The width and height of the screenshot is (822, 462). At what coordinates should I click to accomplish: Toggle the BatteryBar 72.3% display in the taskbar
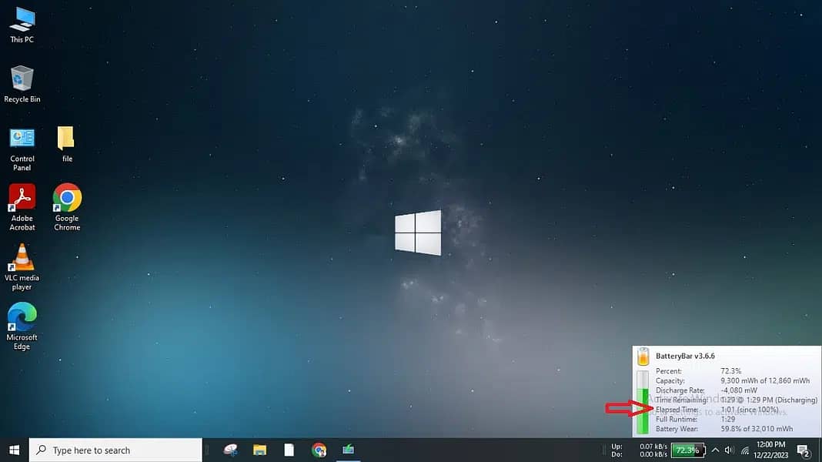click(x=688, y=450)
